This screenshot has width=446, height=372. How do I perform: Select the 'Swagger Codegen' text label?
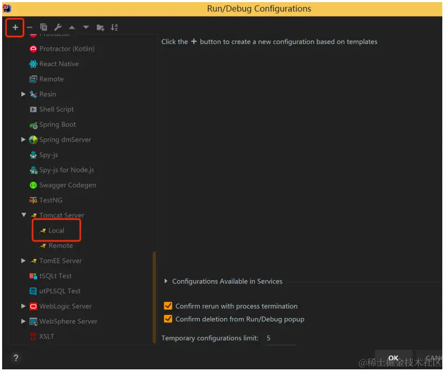(68, 185)
